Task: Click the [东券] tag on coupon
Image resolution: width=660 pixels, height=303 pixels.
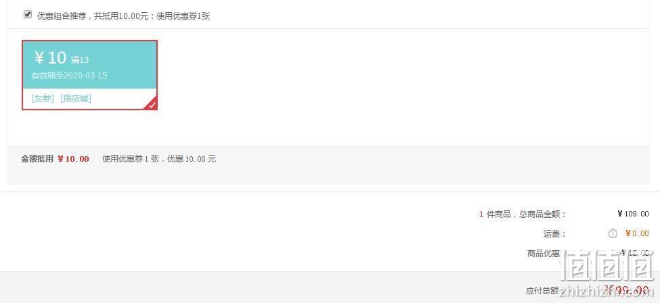Action: (43, 99)
